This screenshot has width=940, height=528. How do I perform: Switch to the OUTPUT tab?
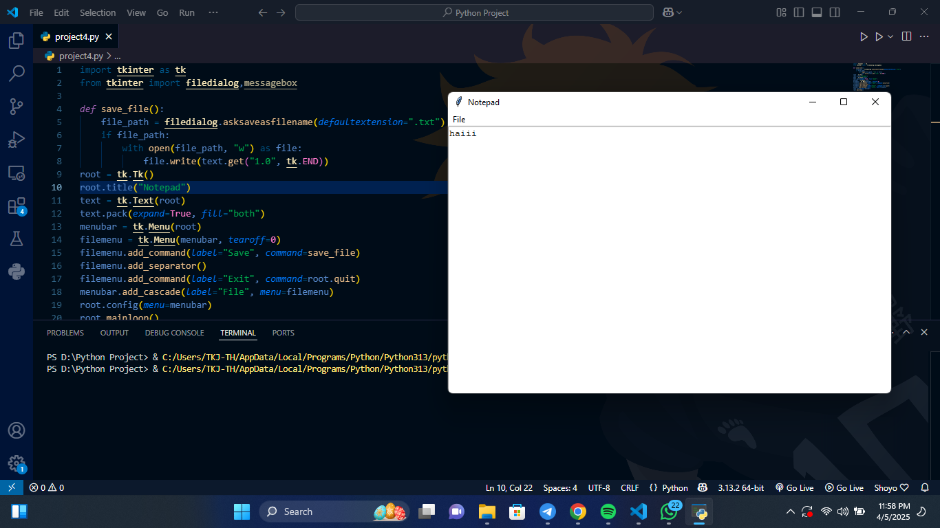click(114, 333)
